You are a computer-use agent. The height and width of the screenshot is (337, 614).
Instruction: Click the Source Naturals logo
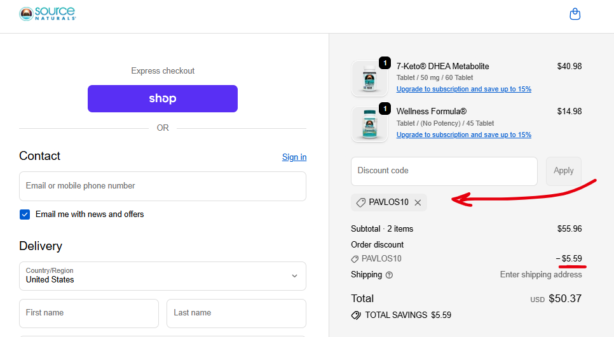48,14
